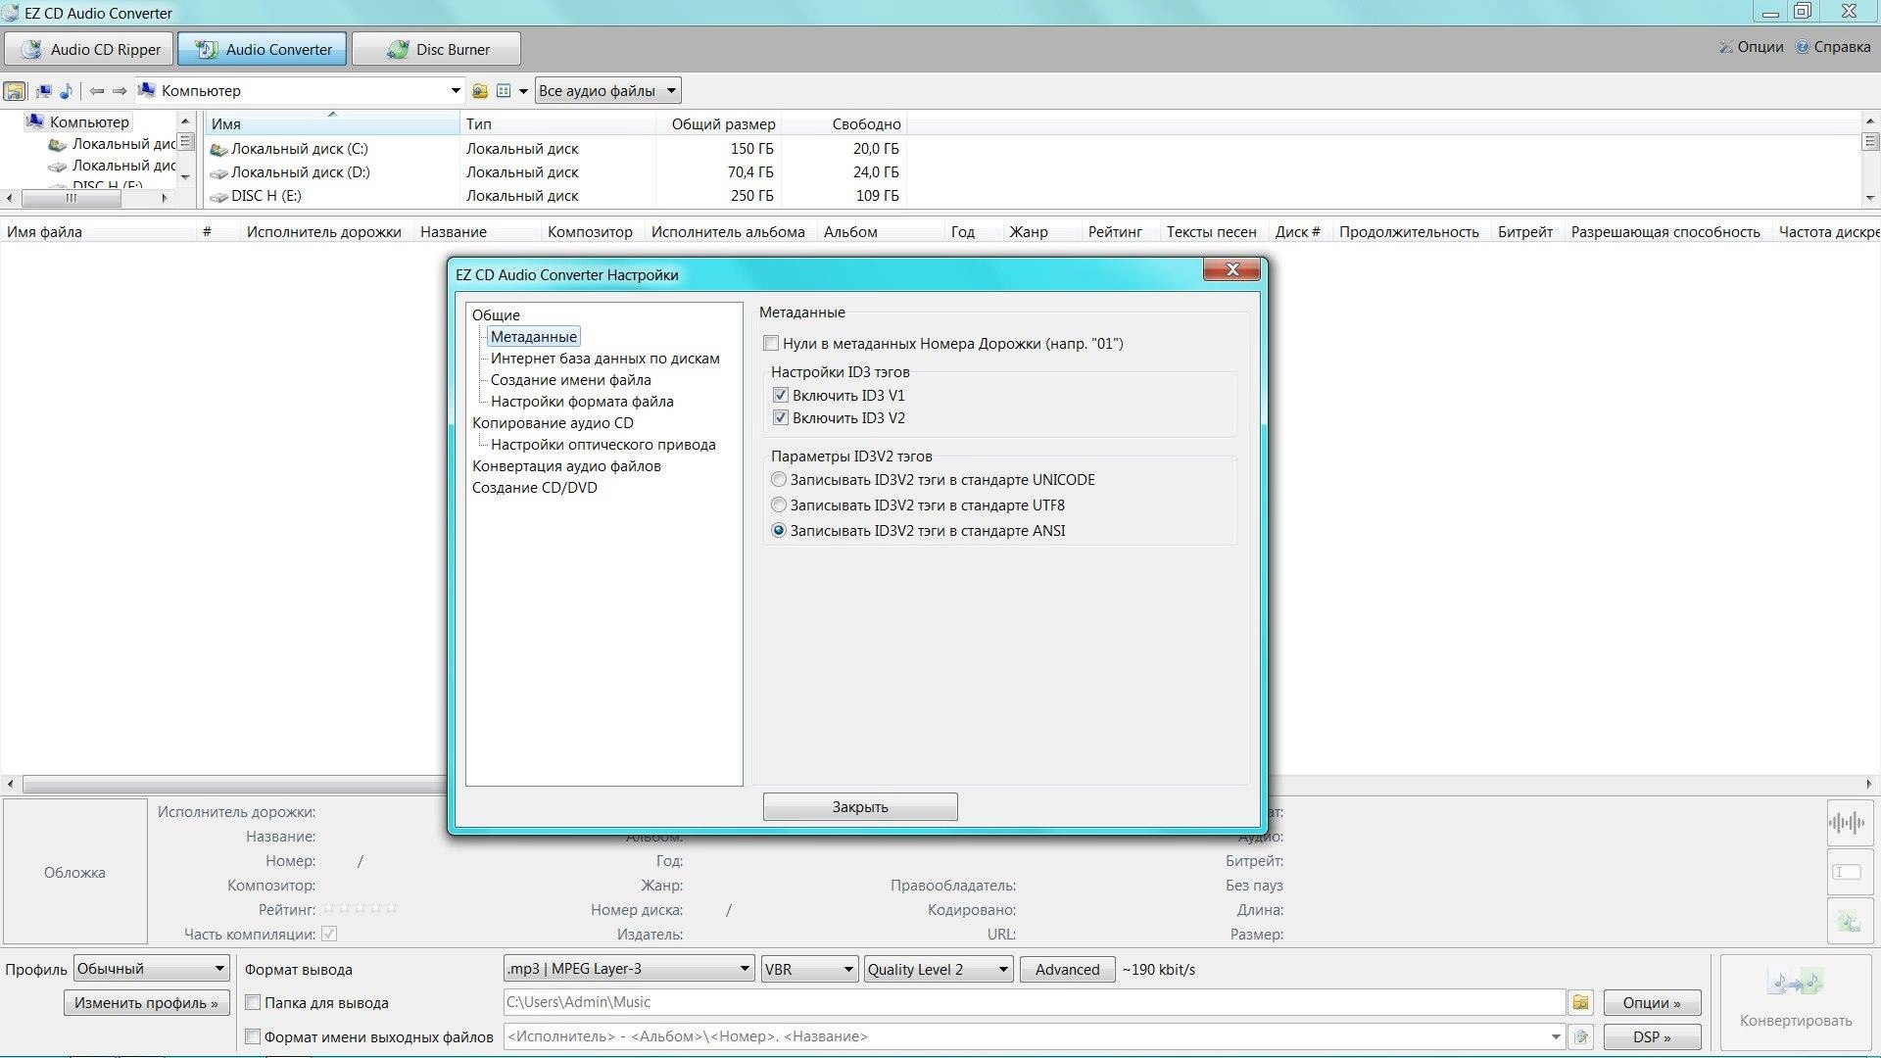Click folder tree vertical scrollbar thumb
Screen dimensions: 1881x1058
tap(185, 143)
